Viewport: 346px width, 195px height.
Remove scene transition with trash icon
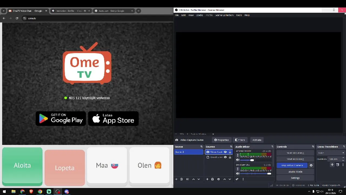(338, 165)
